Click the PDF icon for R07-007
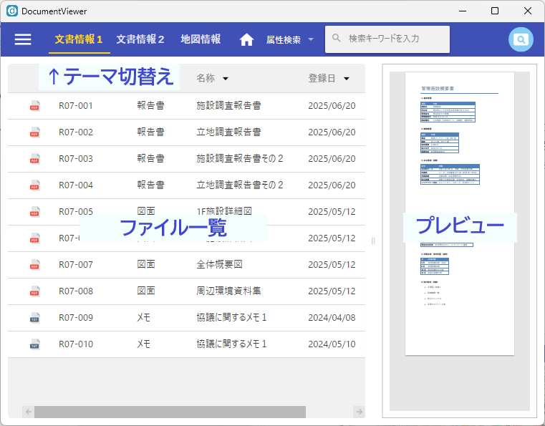Image resolution: width=545 pixels, height=426 pixels. [35, 265]
